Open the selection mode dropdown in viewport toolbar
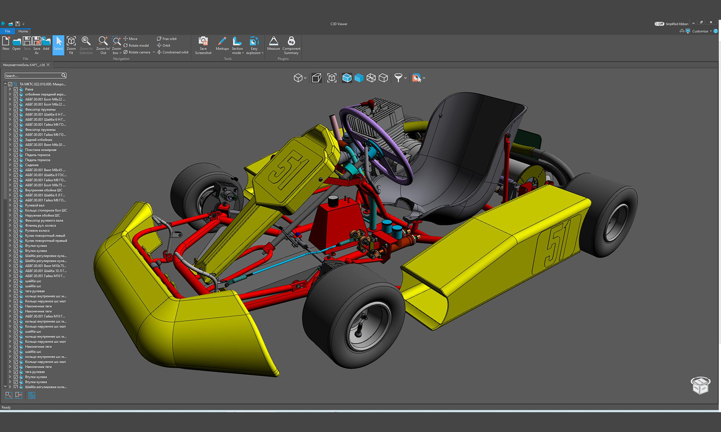 pos(424,78)
